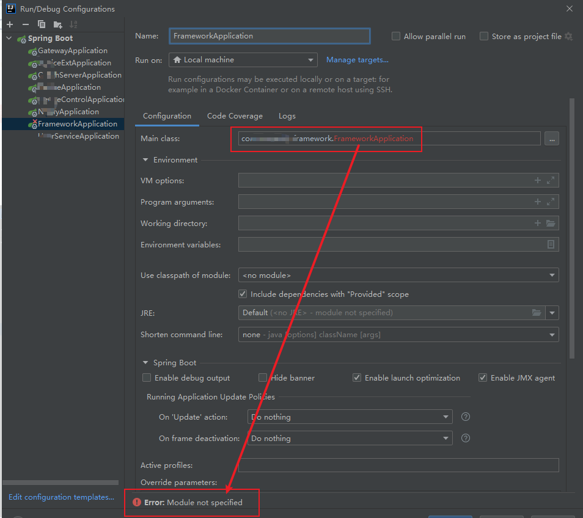Image resolution: width=583 pixels, height=518 pixels.
Task: Switch to the Code Coverage tab
Action: 235,115
